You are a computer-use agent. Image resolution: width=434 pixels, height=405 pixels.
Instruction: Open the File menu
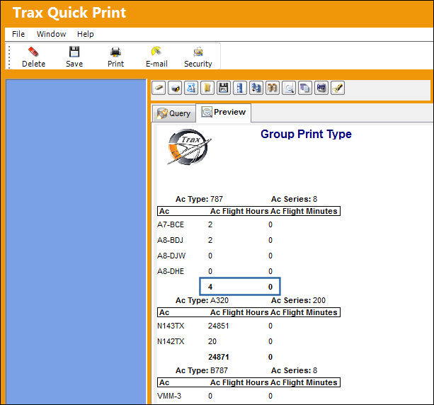tap(18, 34)
